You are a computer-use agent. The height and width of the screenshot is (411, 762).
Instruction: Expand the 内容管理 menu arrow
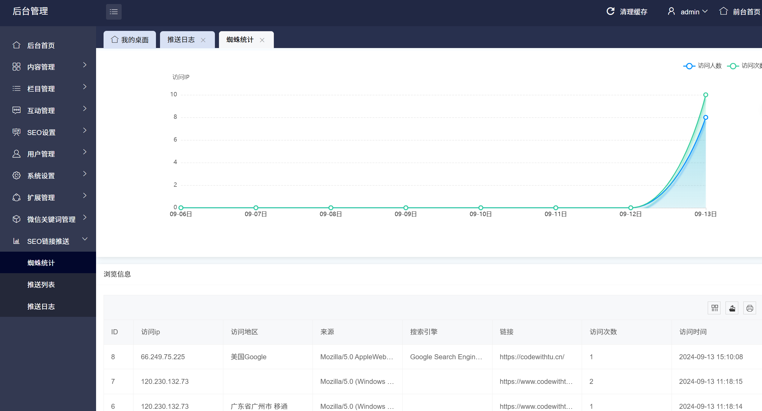[85, 65]
